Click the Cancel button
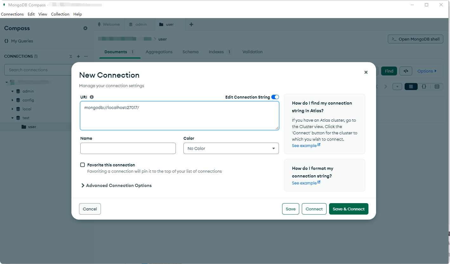The width and height of the screenshot is (450, 264). (90, 209)
